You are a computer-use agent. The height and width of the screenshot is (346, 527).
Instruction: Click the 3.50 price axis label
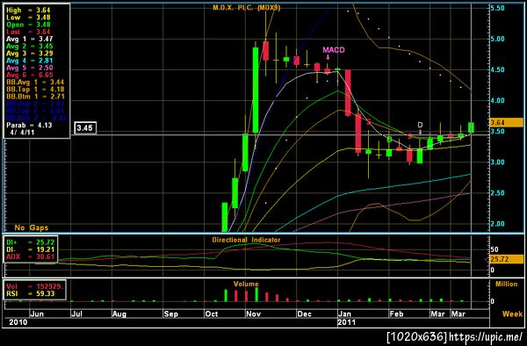click(497, 131)
